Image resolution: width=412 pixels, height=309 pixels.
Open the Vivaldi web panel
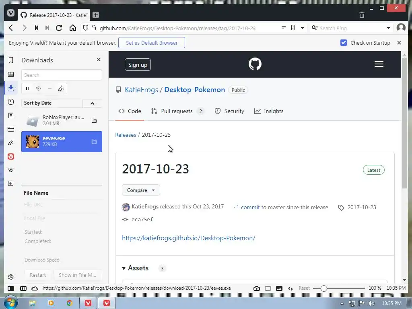click(11, 157)
